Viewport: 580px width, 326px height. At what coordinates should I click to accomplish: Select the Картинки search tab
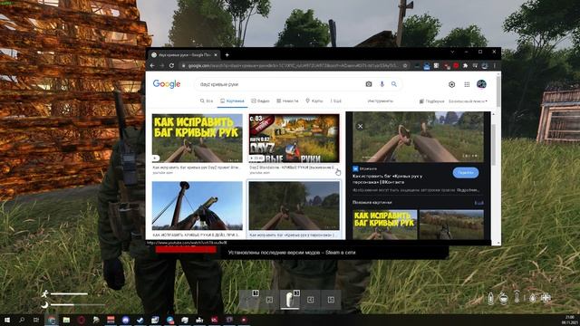click(232, 101)
